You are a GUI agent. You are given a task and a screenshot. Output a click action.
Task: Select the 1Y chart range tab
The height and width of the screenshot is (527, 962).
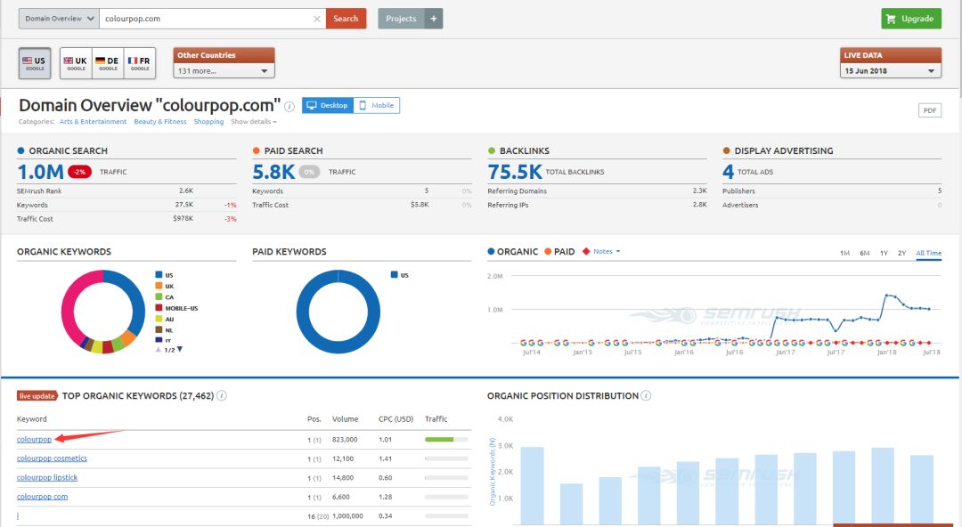[x=884, y=253]
